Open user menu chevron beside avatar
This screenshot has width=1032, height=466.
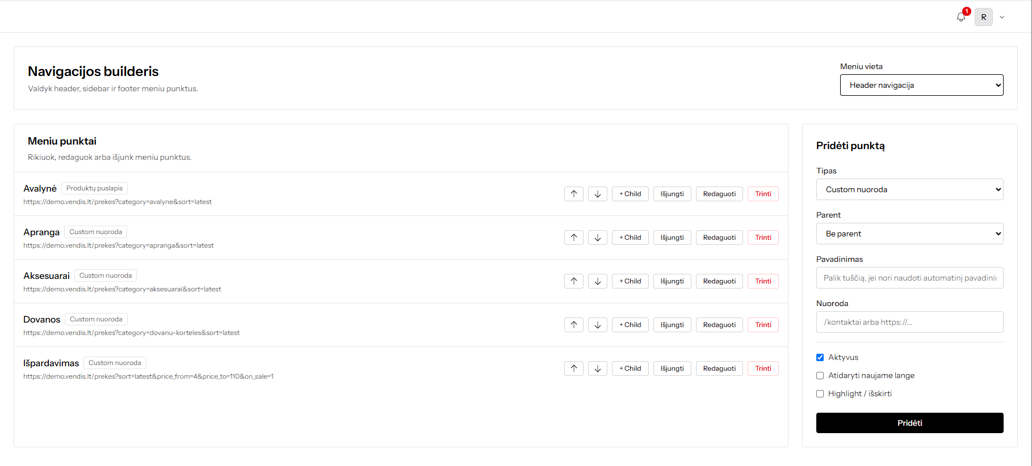click(x=1002, y=17)
